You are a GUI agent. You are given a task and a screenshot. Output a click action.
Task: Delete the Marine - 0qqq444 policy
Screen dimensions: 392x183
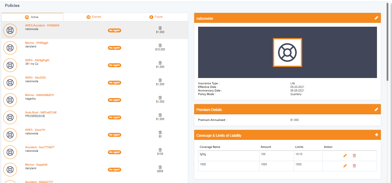tap(160, 167)
